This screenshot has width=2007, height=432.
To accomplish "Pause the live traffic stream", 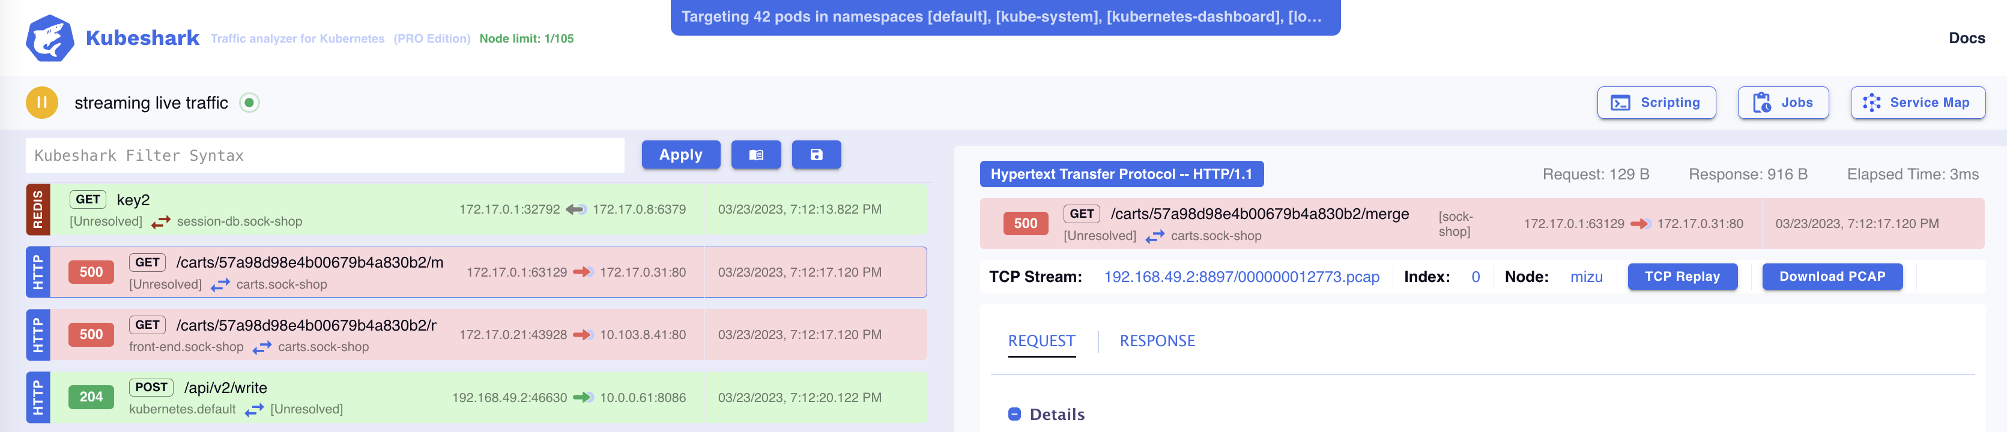I will tap(42, 103).
